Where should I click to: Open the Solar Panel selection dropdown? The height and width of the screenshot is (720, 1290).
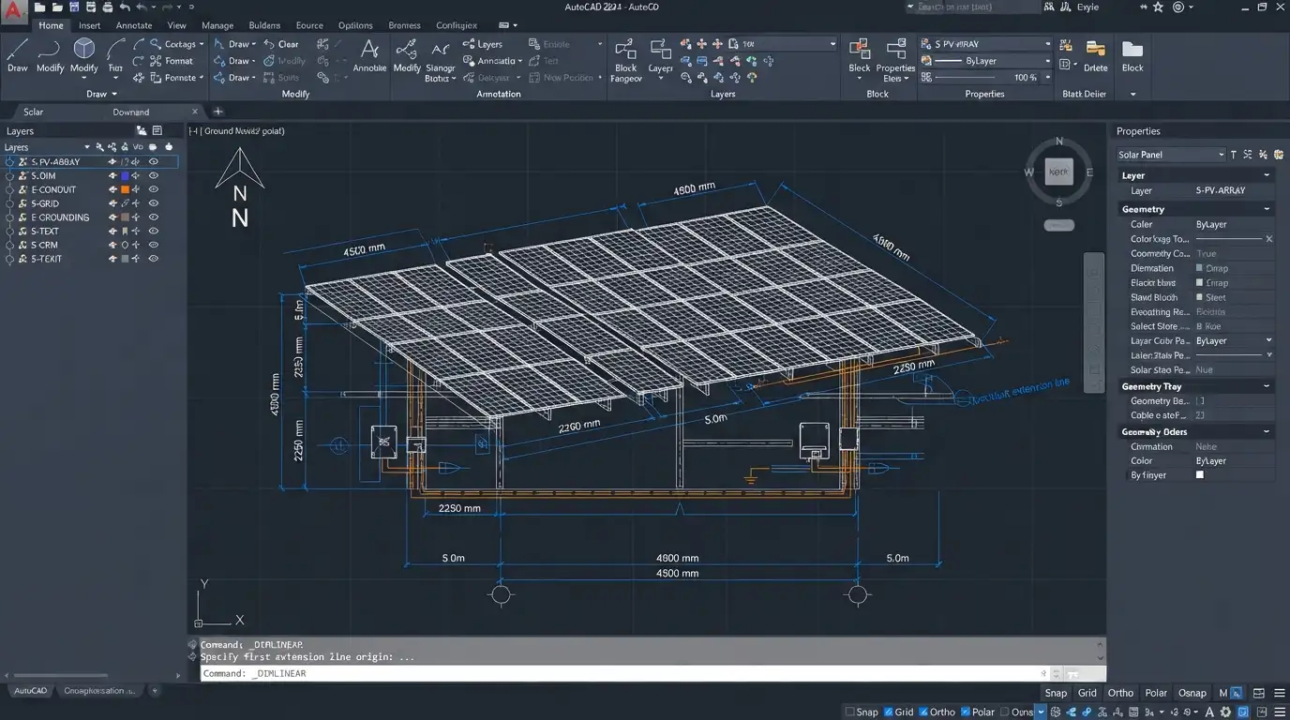1170,155
